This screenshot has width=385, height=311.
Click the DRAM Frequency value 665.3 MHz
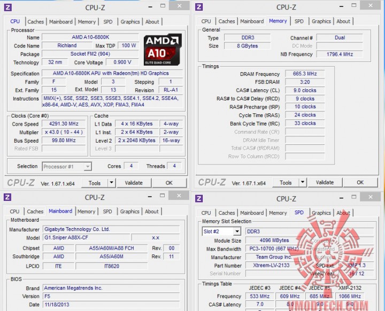(305, 74)
